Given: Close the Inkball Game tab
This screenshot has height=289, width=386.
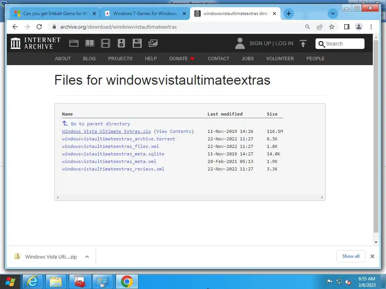Looking at the screenshot, I should [94, 14].
